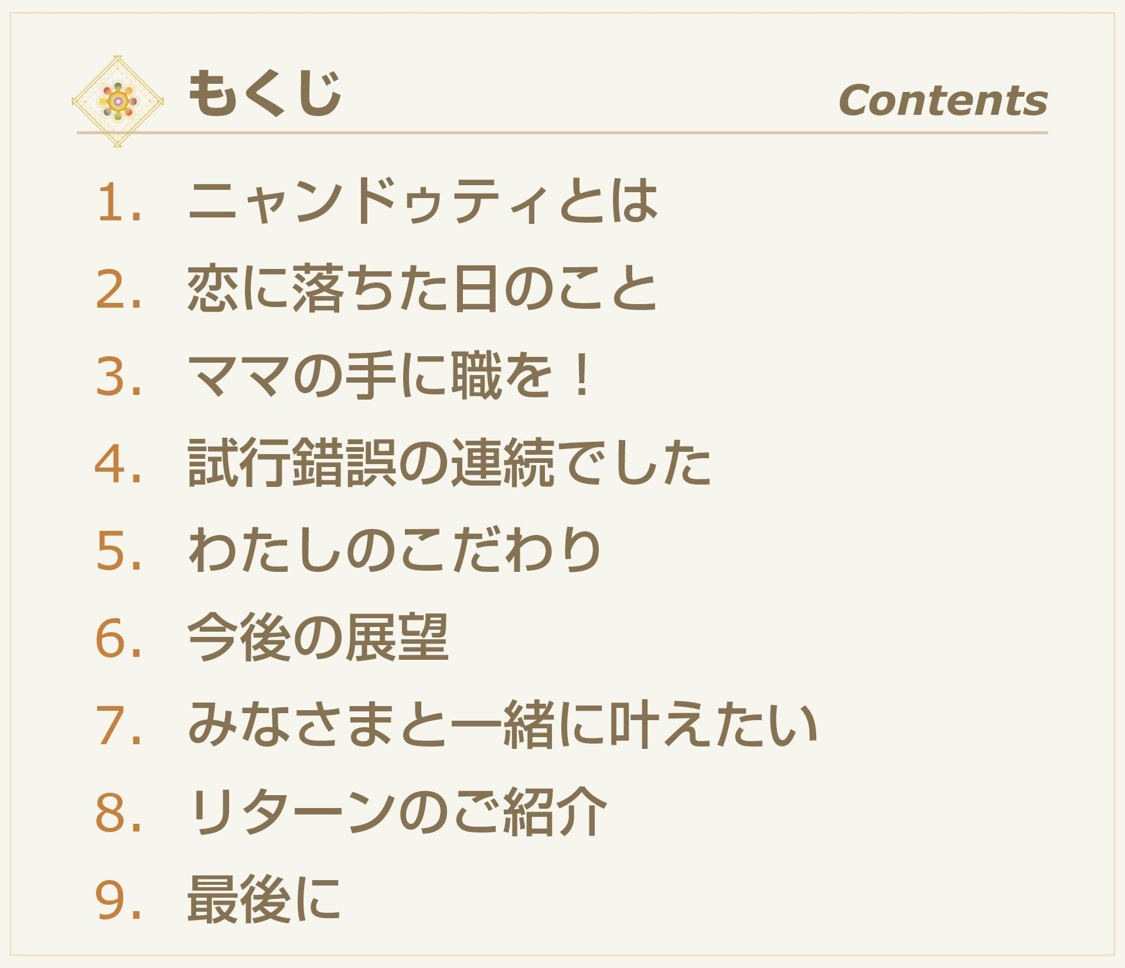Select entry わたしのこだわり
1125x968 pixels.
394,551
